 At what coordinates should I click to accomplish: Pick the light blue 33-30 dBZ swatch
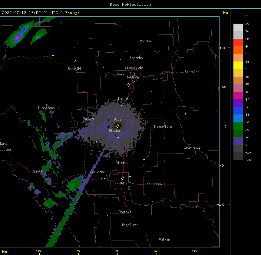click(238, 118)
